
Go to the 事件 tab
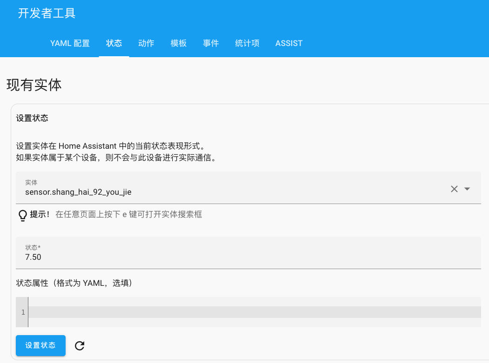210,43
